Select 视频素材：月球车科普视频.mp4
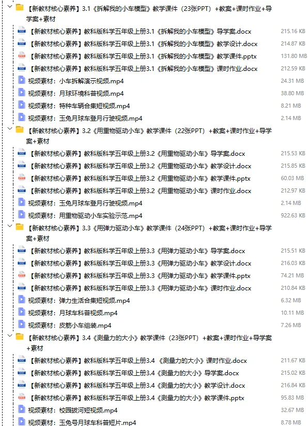The image size is (308, 426). coord(73,313)
